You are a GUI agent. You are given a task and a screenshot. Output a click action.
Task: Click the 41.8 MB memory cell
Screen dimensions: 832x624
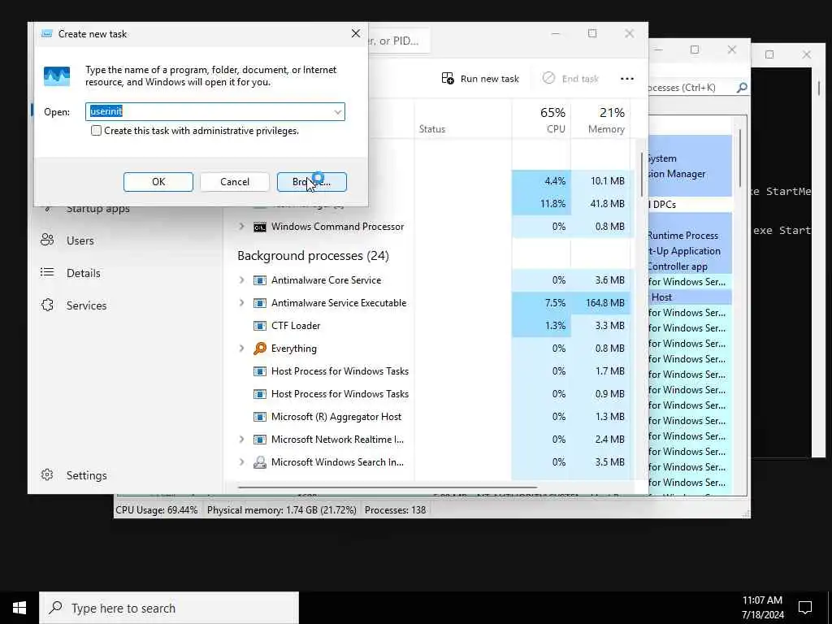click(x=600, y=204)
